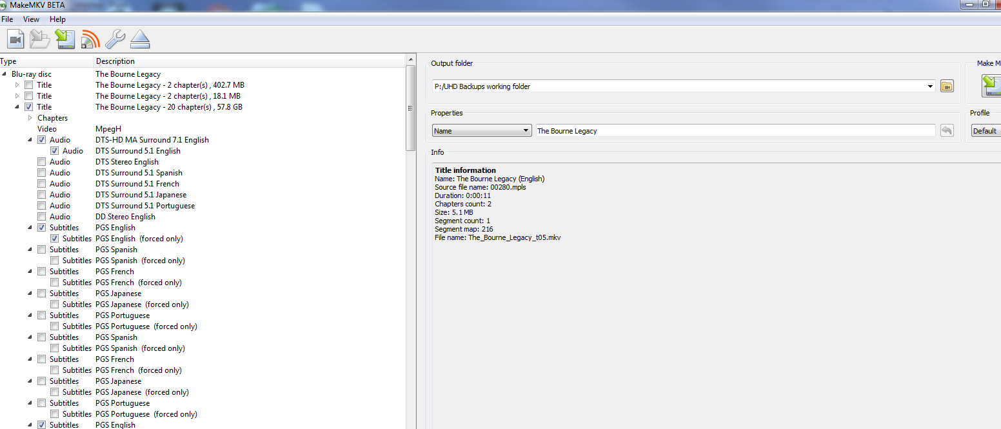1001x429 pixels.
Task: Select the Blu-ray disc root row
Action: click(203, 74)
